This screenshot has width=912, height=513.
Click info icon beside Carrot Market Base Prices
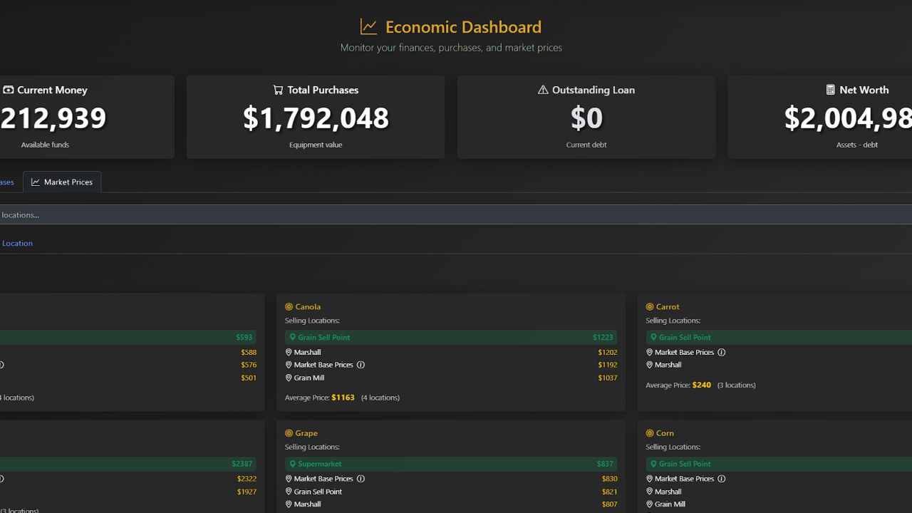pyautogui.click(x=721, y=352)
